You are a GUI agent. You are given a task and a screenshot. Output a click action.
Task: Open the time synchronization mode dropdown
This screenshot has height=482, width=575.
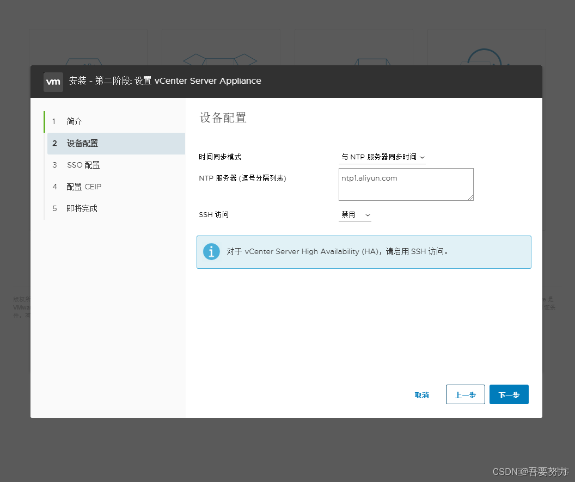(382, 157)
